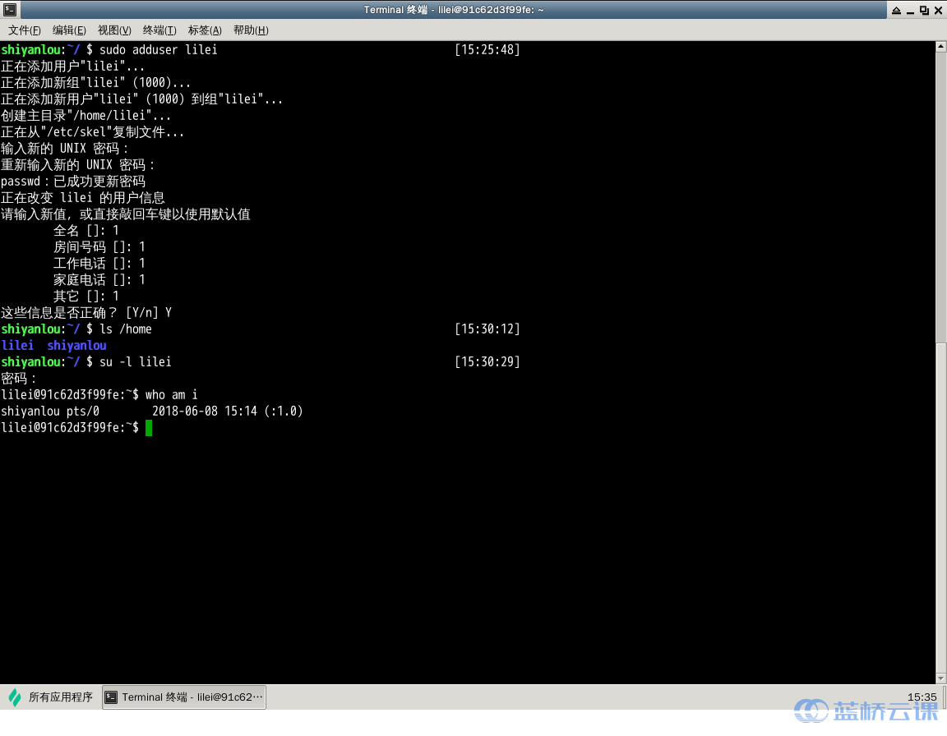Click the terminal icon in the taskbar
Image resolution: width=947 pixels, height=736 pixels.
(x=111, y=697)
